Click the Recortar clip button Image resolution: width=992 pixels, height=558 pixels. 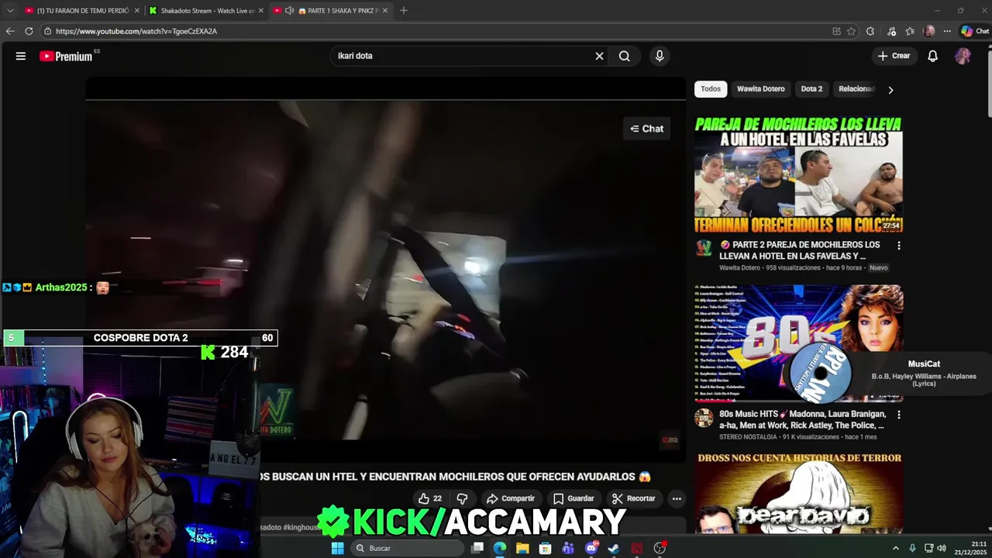(633, 498)
